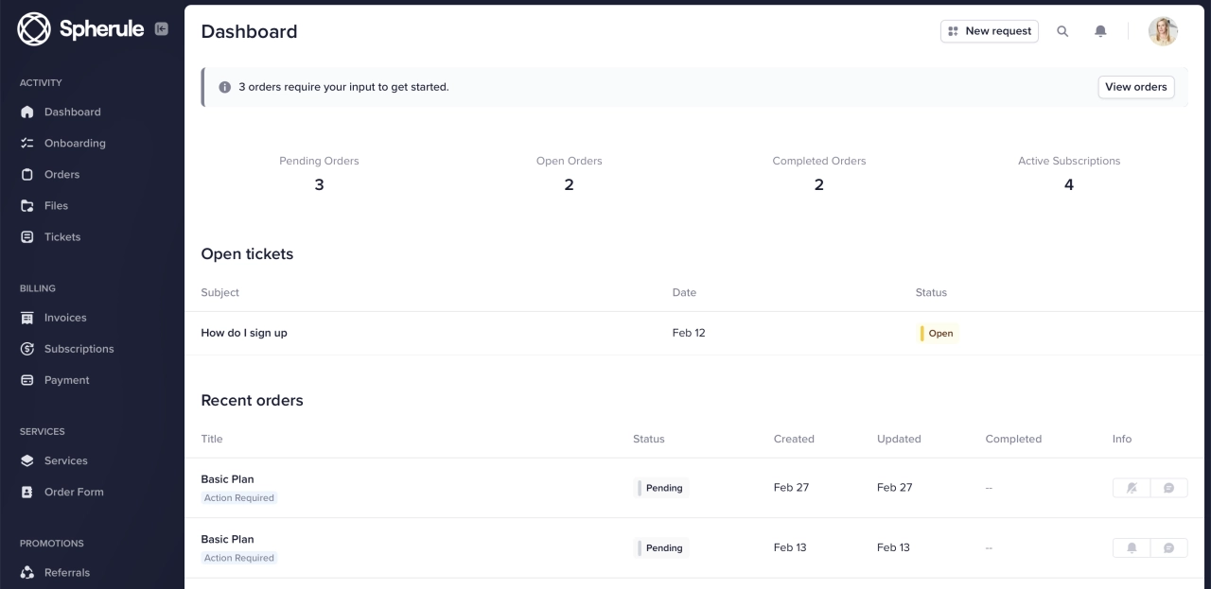Click the Files folder icon

tap(27, 205)
